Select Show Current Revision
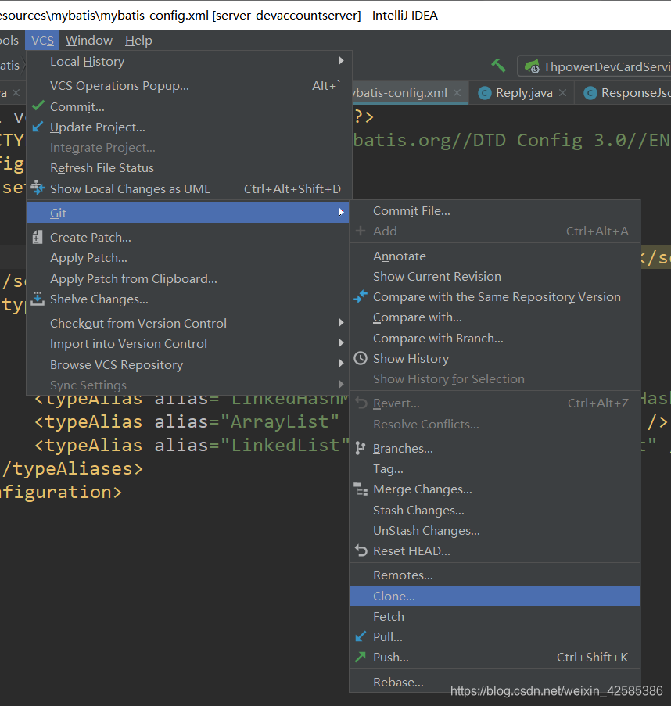 click(x=494, y=277)
